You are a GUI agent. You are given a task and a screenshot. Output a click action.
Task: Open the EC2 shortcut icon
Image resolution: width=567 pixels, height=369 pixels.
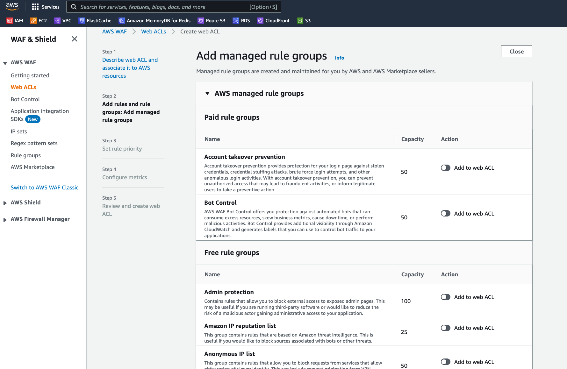[x=33, y=21]
